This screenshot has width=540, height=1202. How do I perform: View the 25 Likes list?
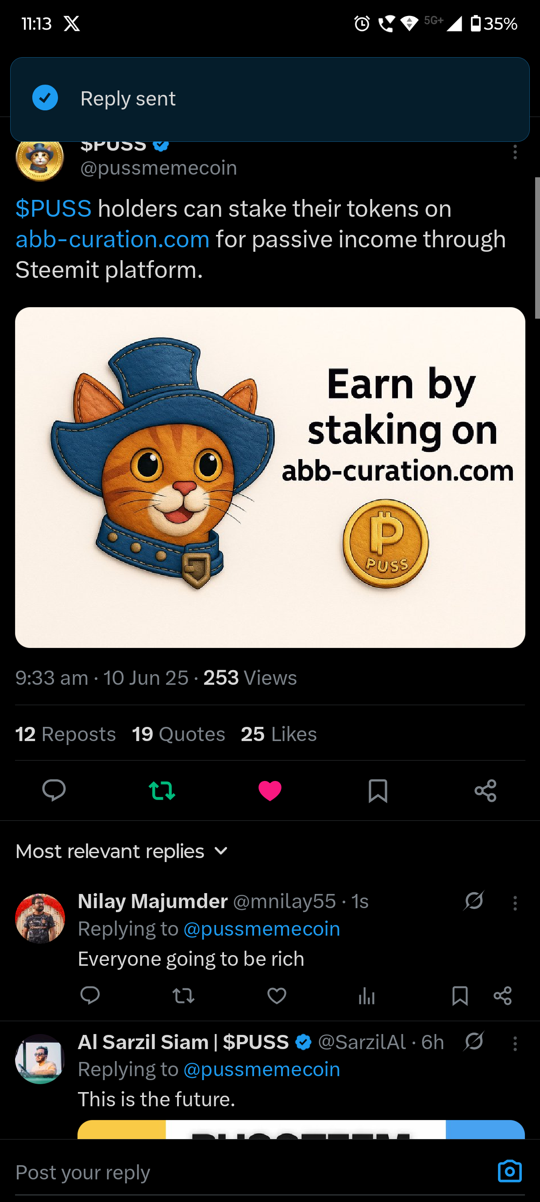(x=279, y=734)
